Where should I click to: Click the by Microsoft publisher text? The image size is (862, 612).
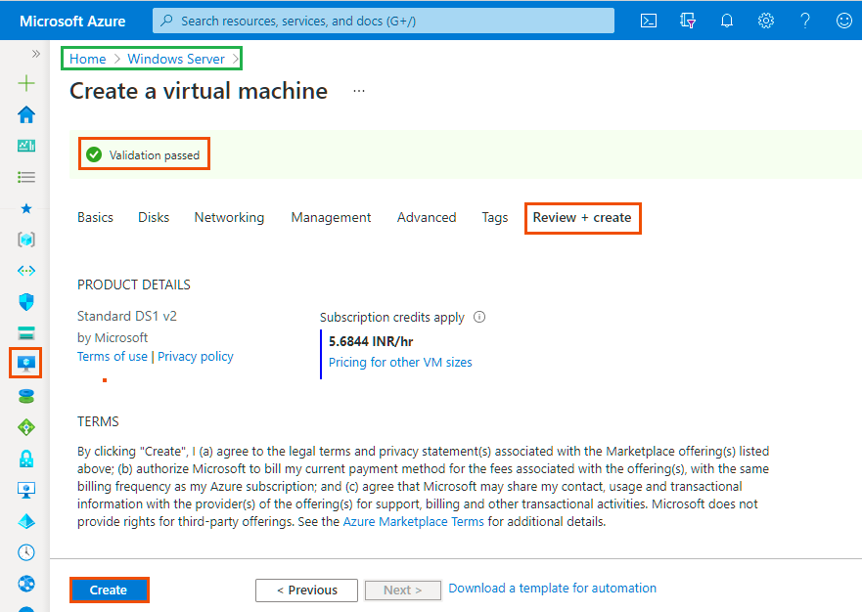[x=113, y=337]
